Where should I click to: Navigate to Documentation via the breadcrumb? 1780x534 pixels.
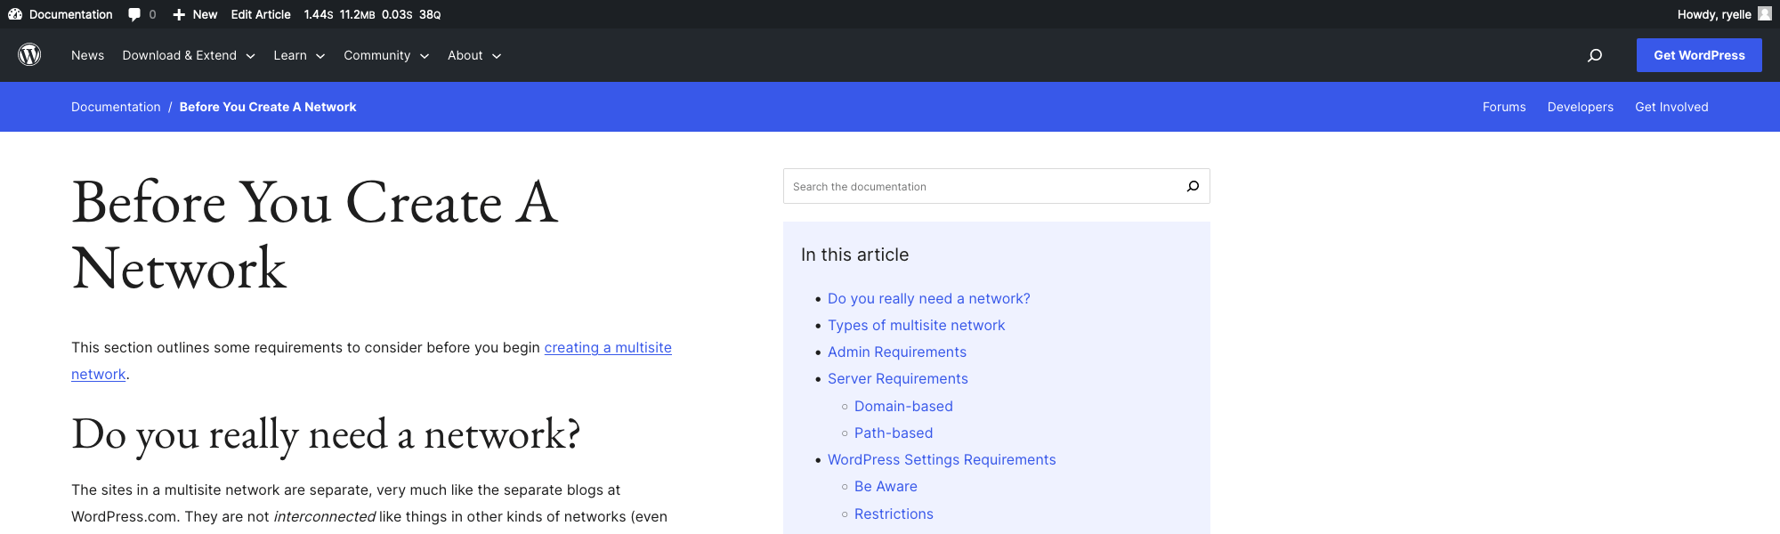pos(116,106)
